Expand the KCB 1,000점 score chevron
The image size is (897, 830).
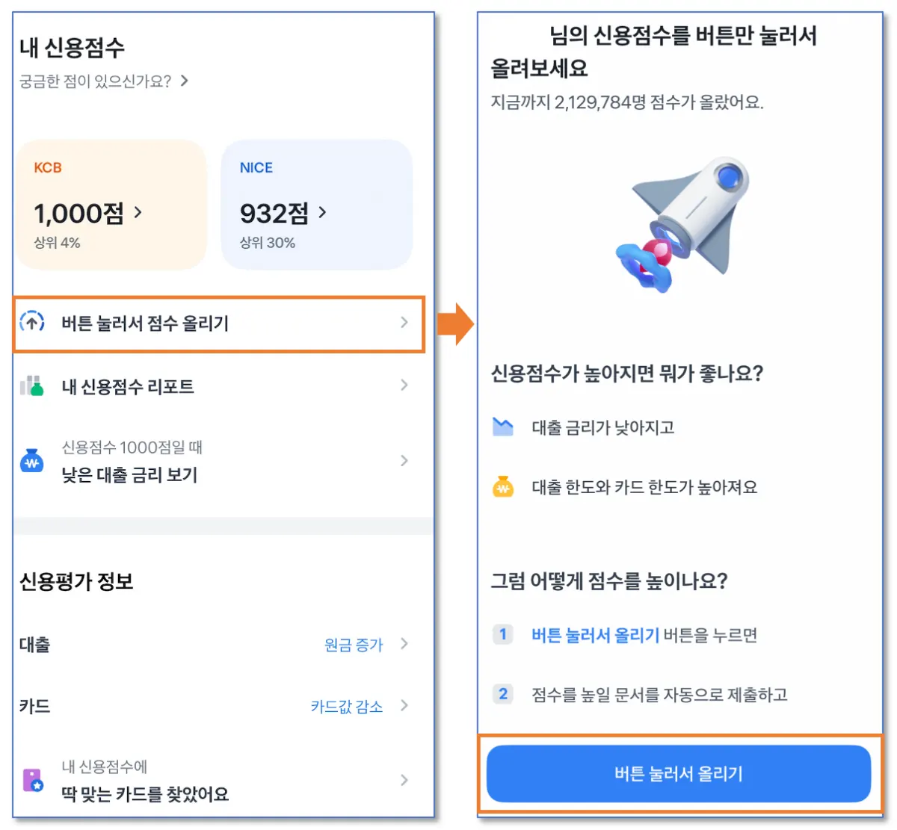[138, 213]
